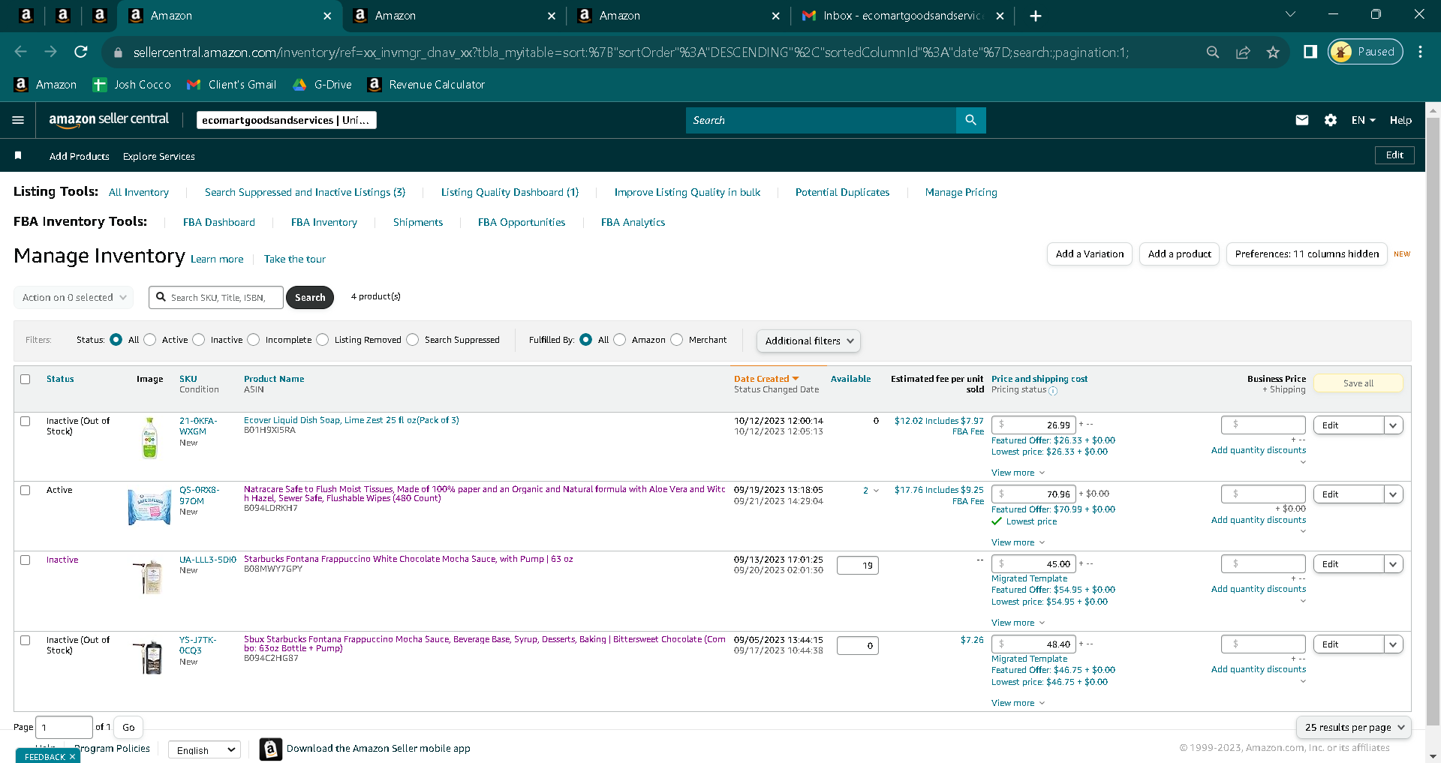Focus the Search SKU, Title, ISBN field
The width and height of the screenshot is (1441, 763).
(216, 298)
